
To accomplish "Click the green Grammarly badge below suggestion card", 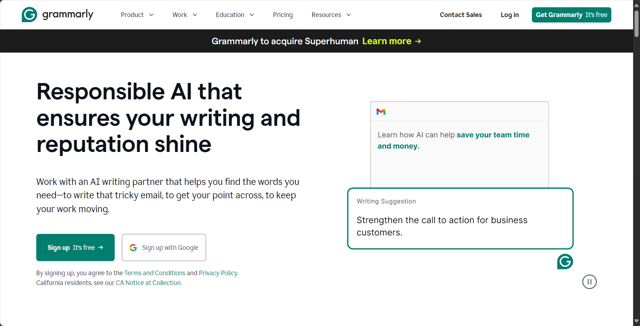I will coord(565,261).
